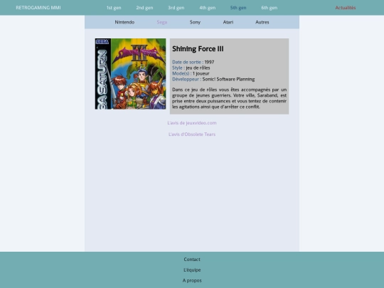This screenshot has height=288, width=384.
Task: Switch to the Sony tab
Action: click(x=195, y=22)
